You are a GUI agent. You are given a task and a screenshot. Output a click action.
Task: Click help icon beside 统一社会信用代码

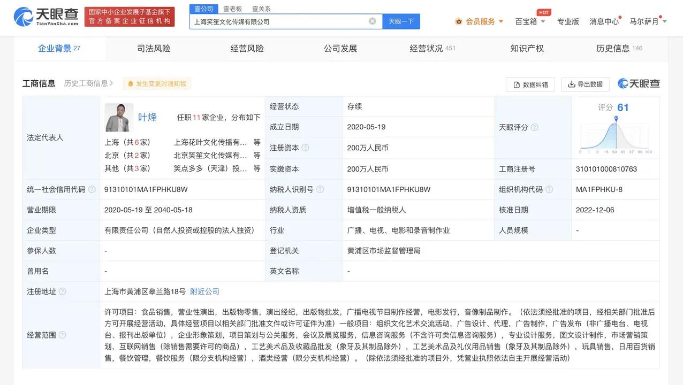92,189
